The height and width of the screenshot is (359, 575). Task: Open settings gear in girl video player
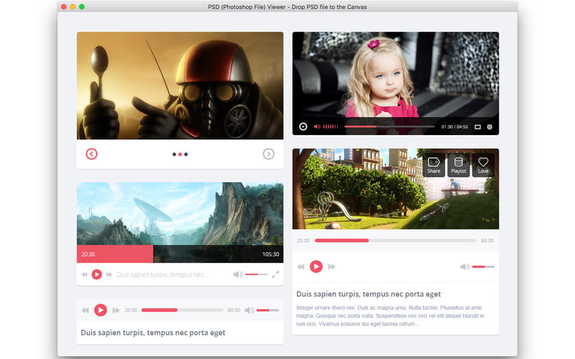(x=489, y=127)
